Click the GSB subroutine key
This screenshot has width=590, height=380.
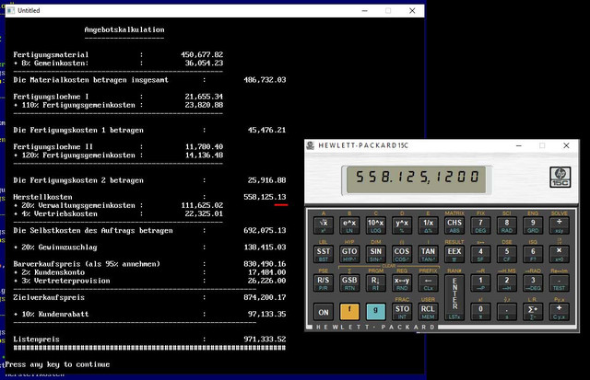(349, 282)
